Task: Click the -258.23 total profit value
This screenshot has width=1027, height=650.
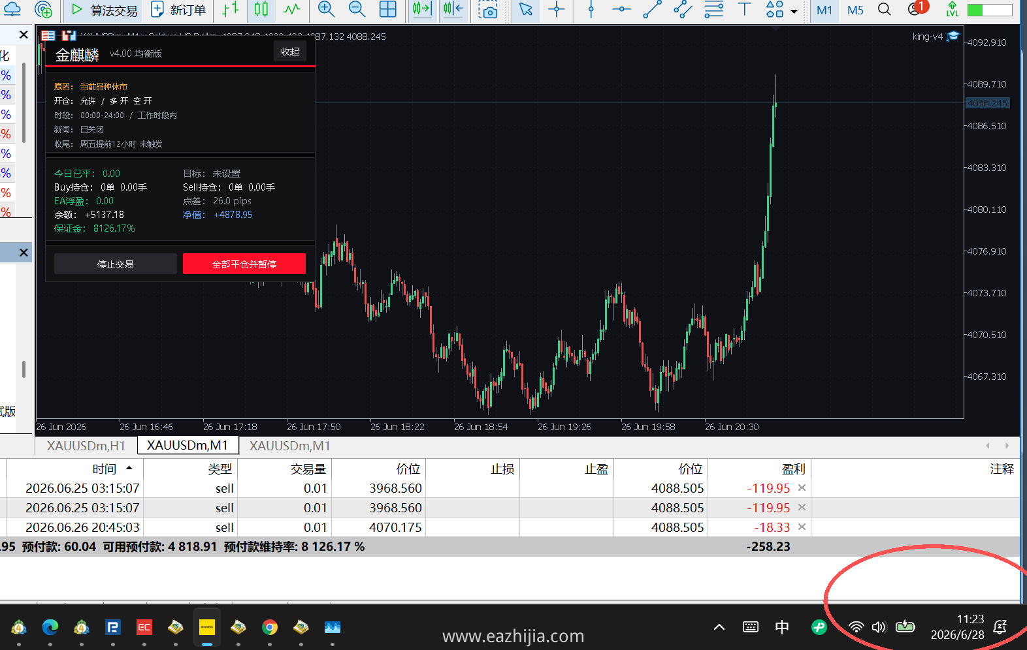Action: (x=768, y=546)
